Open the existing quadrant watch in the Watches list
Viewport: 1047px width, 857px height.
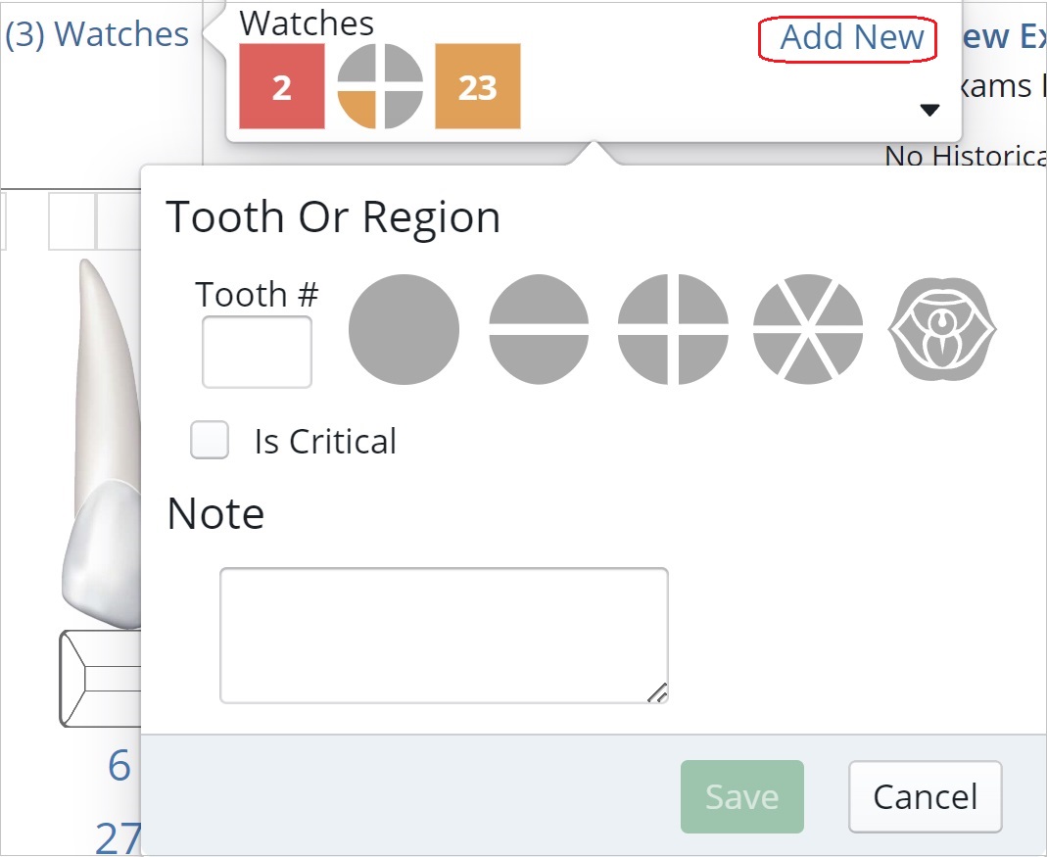[x=380, y=87]
